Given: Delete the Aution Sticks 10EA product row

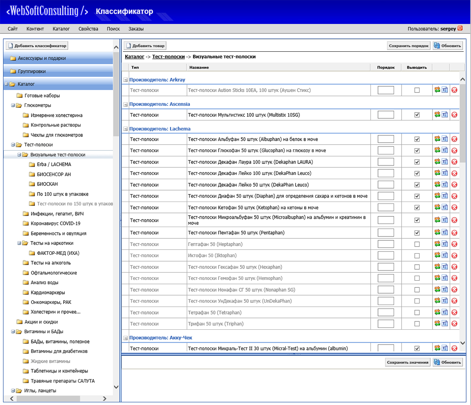Looking at the screenshot, I should tap(455, 90).
